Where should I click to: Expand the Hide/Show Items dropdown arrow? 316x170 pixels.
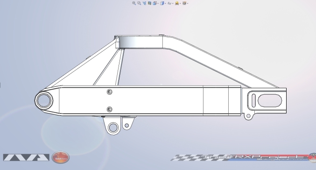pyautogui.click(x=173, y=3)
